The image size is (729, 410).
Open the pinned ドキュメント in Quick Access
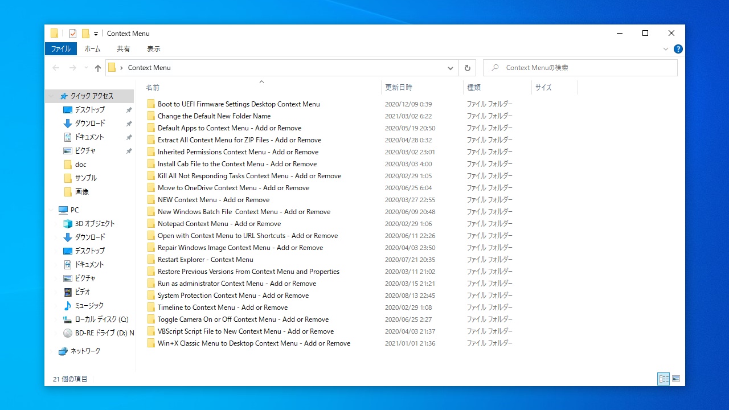[89, 137]
